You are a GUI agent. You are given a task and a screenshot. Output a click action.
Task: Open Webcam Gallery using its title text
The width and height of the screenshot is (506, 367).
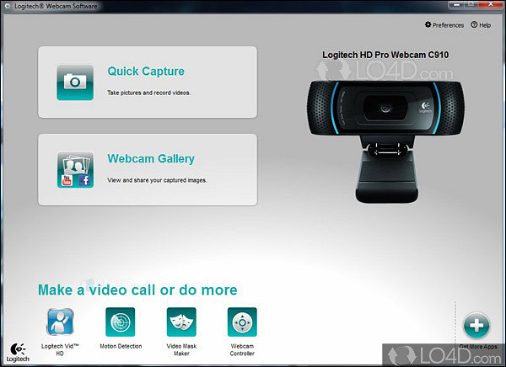coord(151,158)
